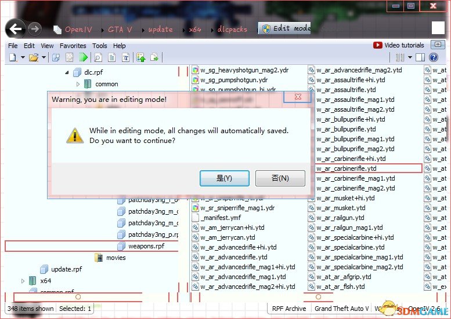Select update.rpf in the tree
Viewport: 451px width, 319px height.
pos(66,269)
